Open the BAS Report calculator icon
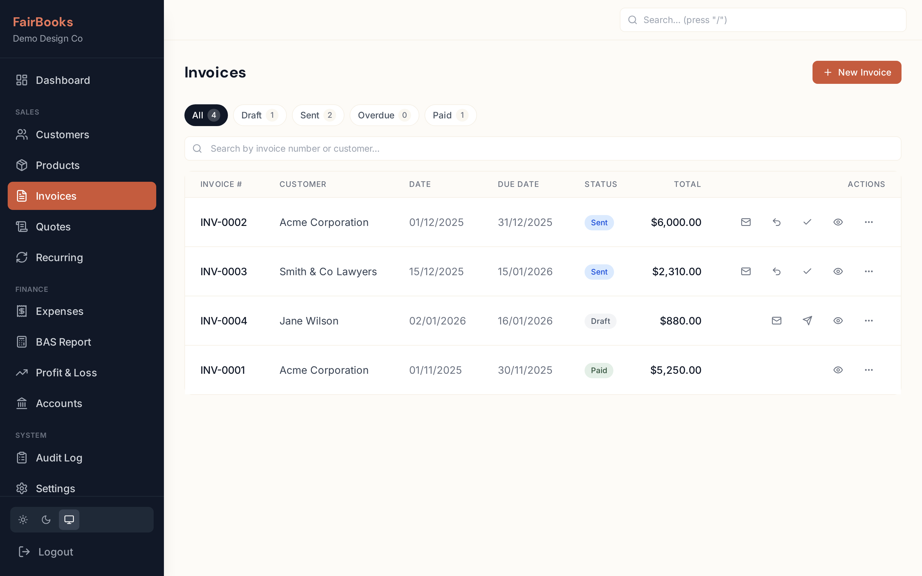 pos(22,342)
